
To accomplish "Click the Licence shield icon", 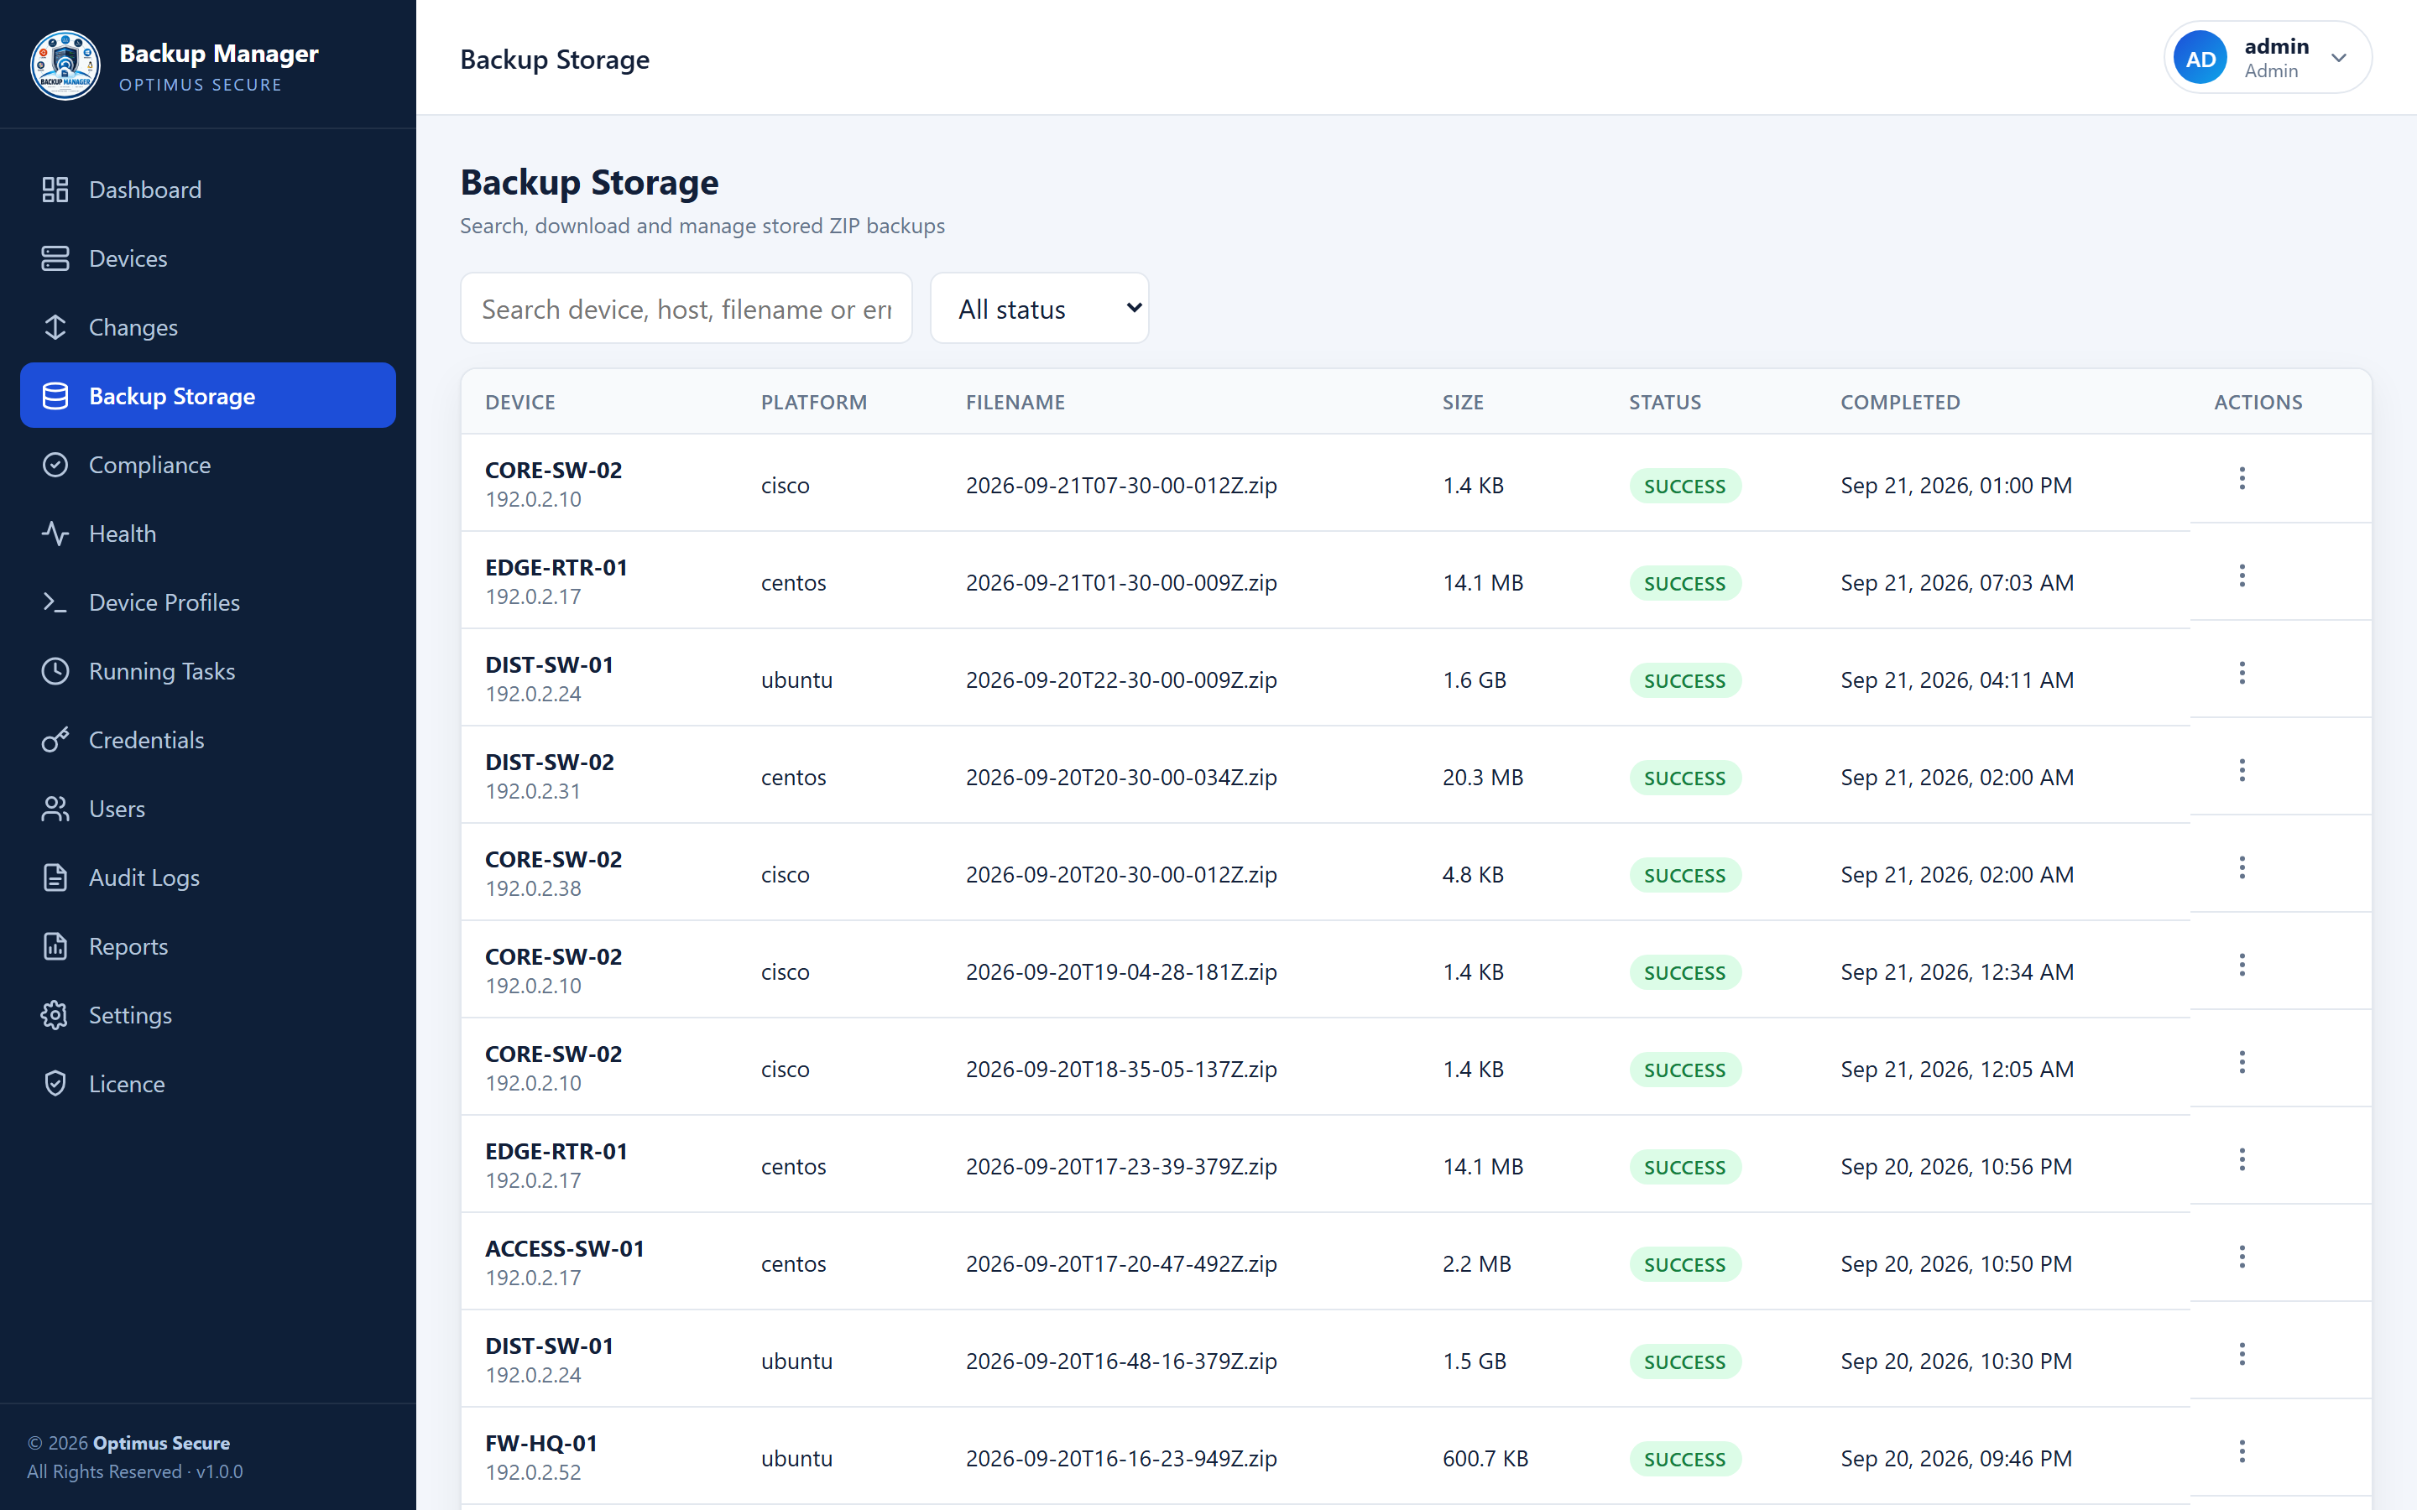I will (x=55, y=1085).
